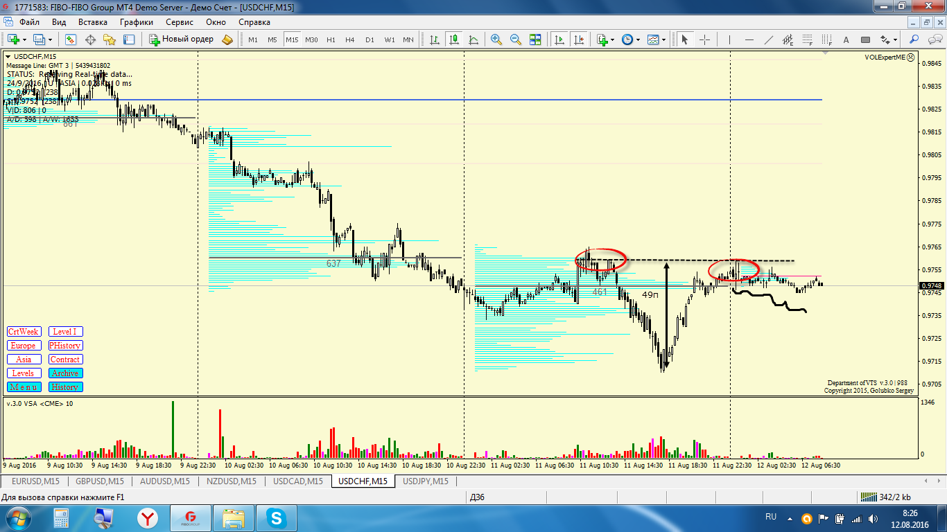Screen dimensions: 947x532
Task: Select D1 timeframe
Action: point(370,39)
